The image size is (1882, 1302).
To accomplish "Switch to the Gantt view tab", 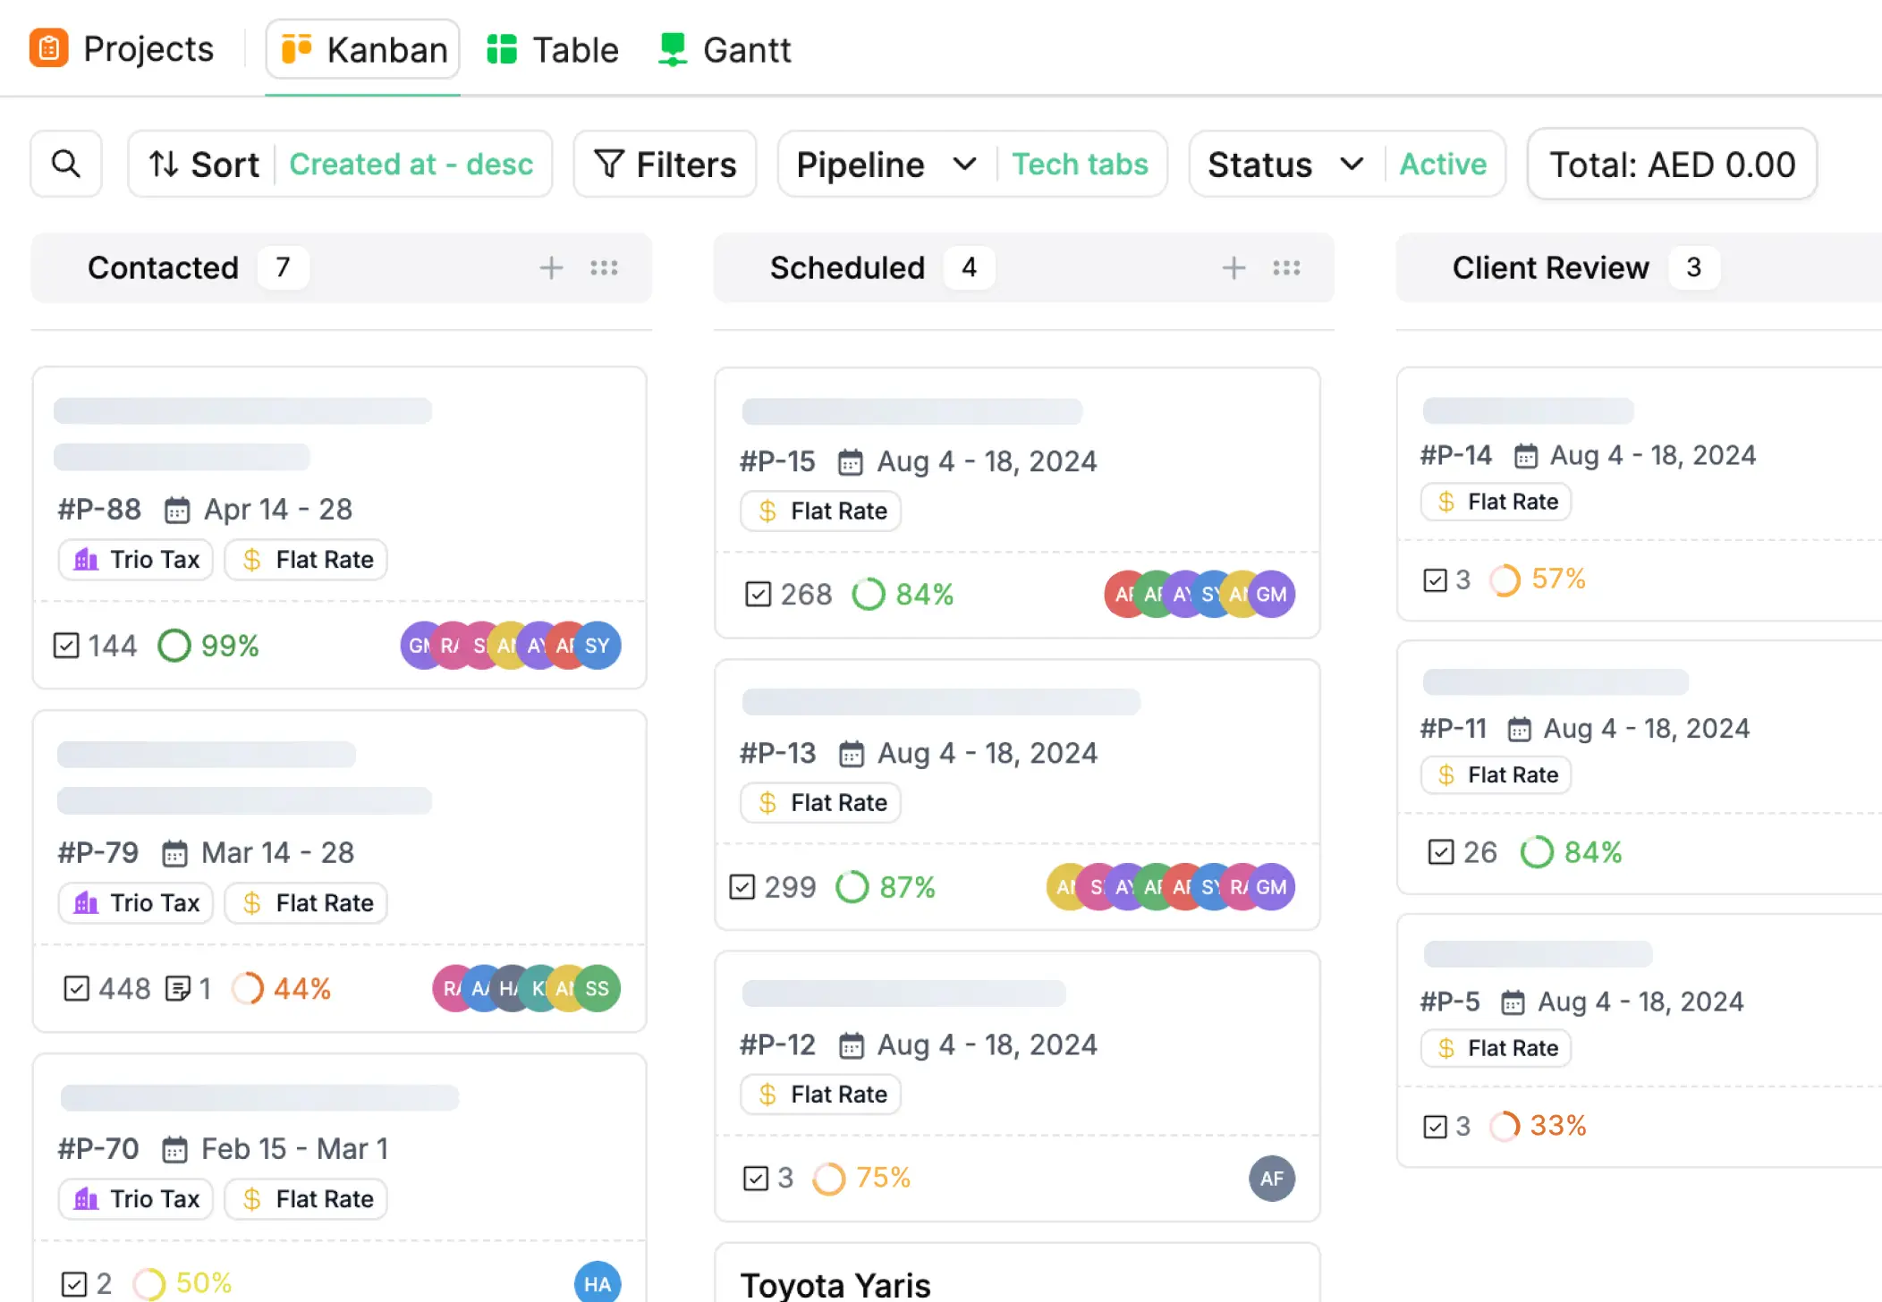I will 725,49.
